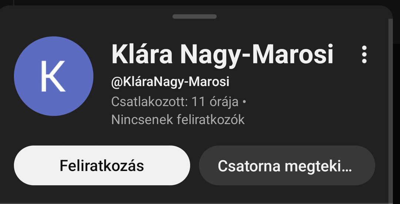Click the Klára Nagy-Marosi channel title

coord(223,55)
